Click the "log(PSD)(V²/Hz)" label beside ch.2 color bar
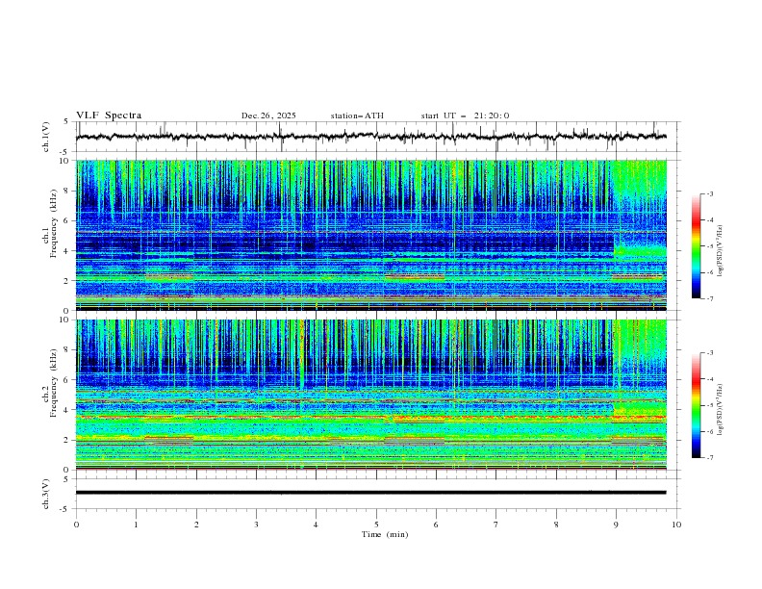This screenshot has width=762, height=589. (x=721, y=409)
